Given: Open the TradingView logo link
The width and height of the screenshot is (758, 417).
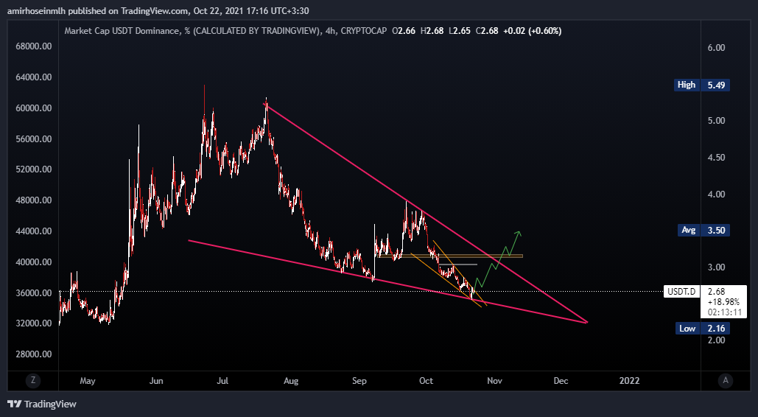Looking at the screenshot, I should click(42, 404).
